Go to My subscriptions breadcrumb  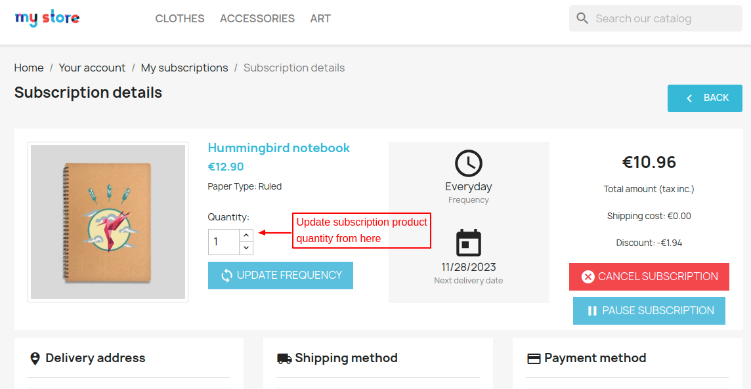pyautogui.click(x=184, y=68)
